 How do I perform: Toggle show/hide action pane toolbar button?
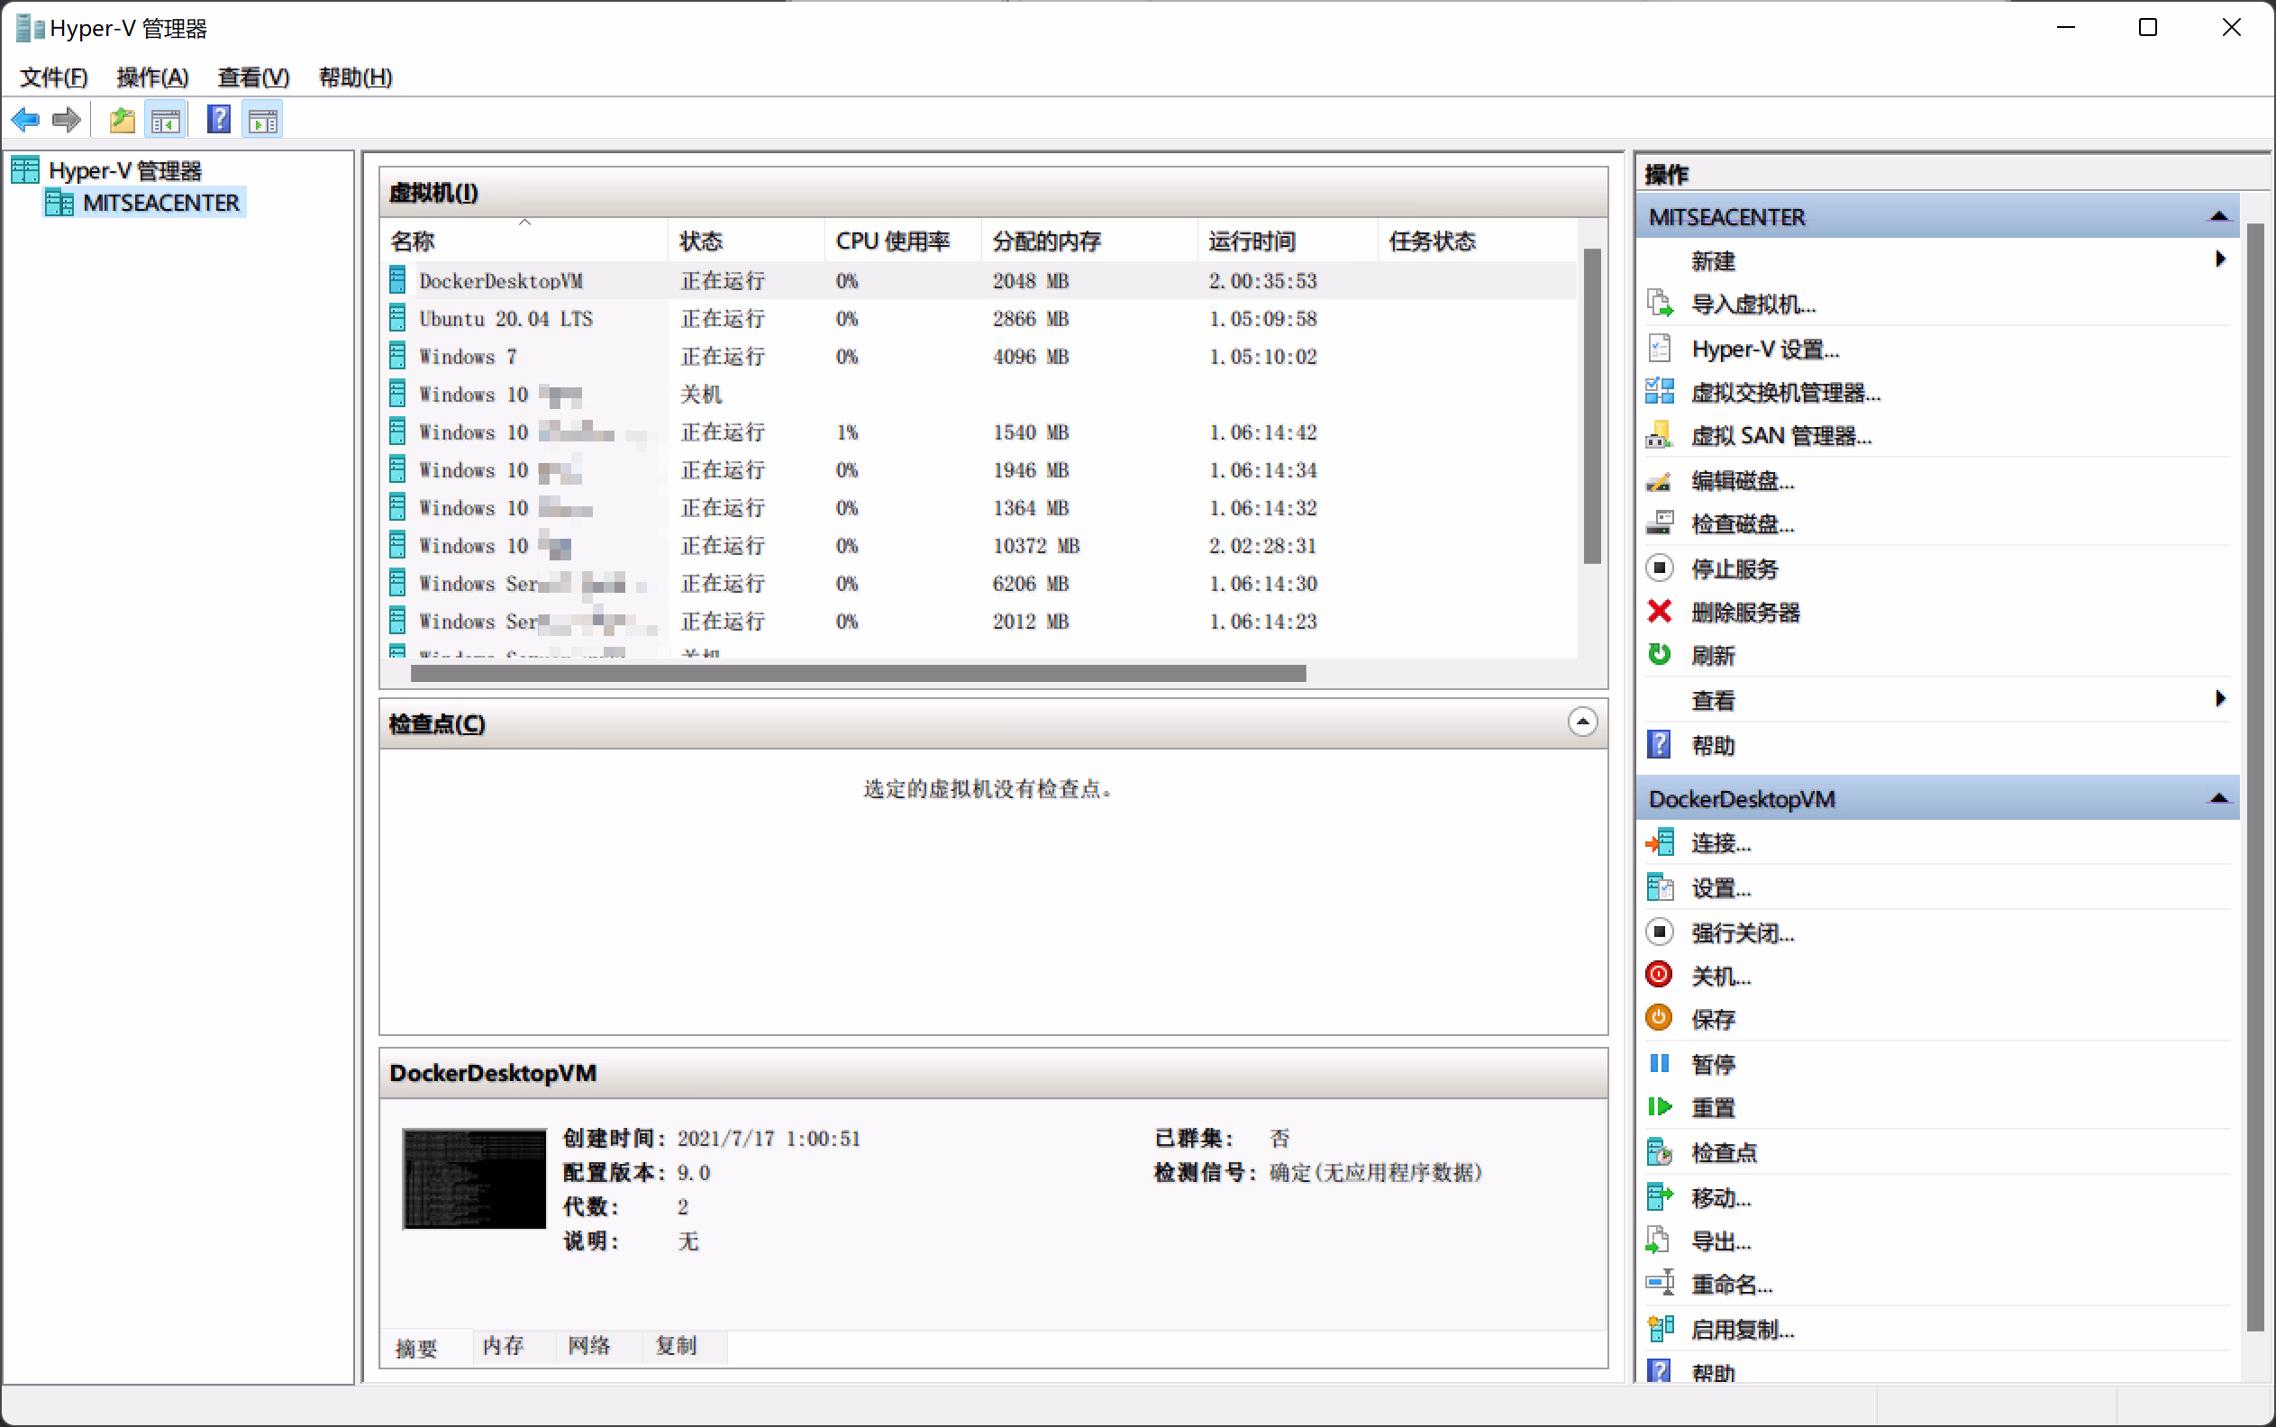coord(263,120)
